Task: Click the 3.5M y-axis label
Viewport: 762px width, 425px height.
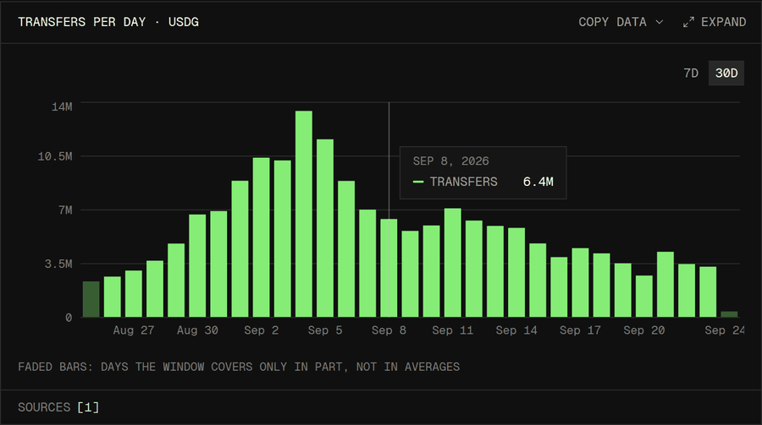Action: pyautogui.click(x=58, y=264)
